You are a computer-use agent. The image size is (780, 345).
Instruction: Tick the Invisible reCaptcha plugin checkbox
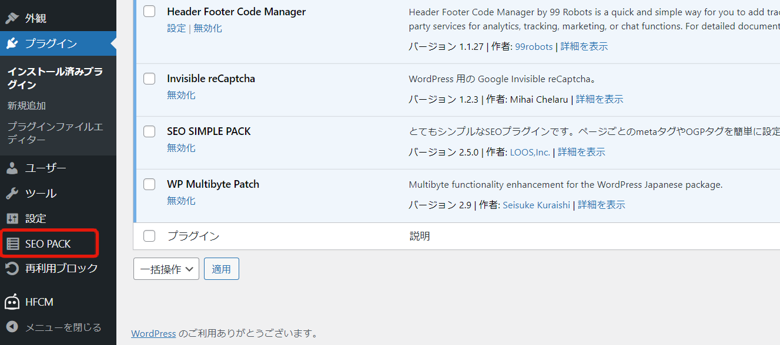[149, 79]
